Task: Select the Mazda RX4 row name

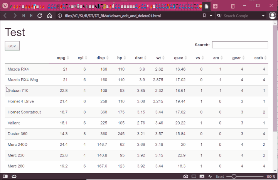Action: click(18, 69)
